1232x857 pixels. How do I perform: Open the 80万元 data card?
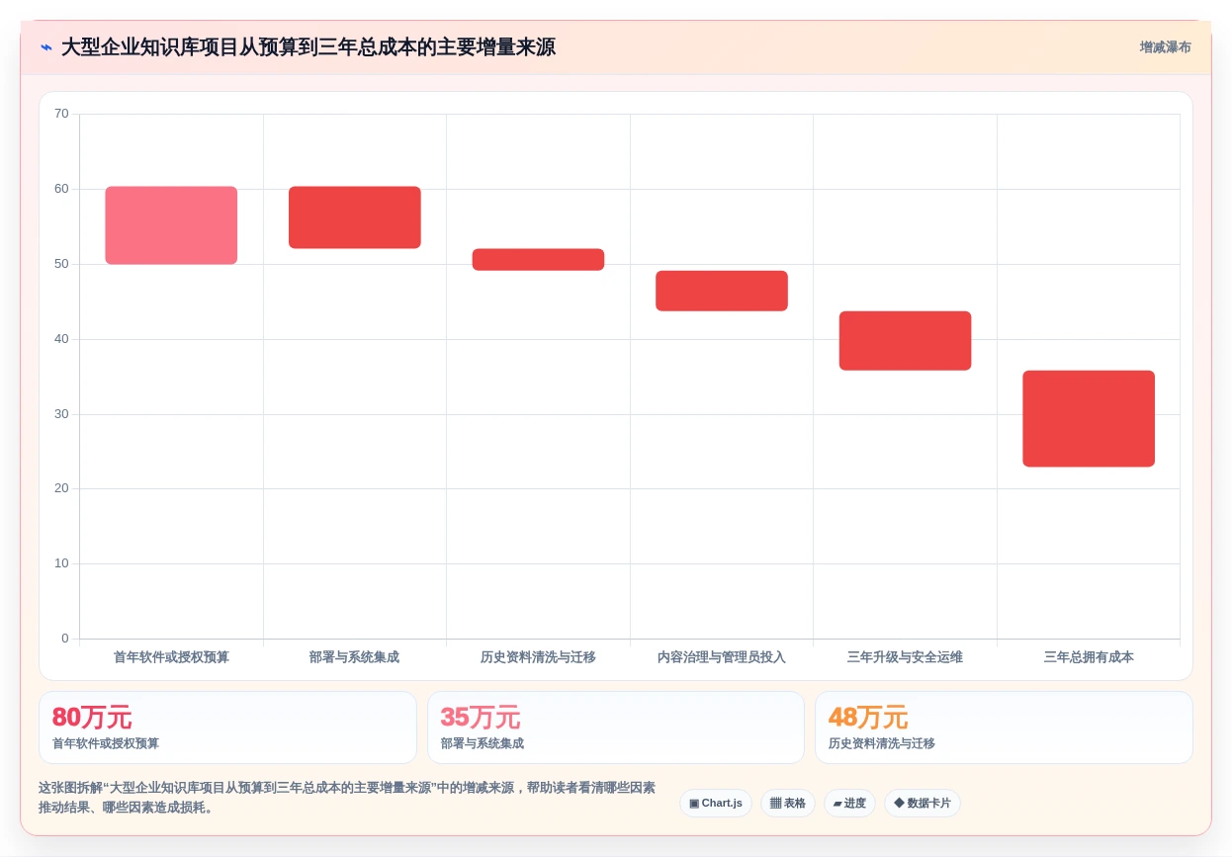(227, 728)
